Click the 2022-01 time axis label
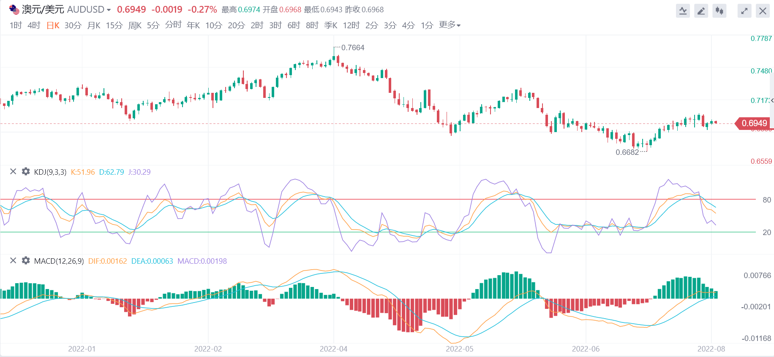 tap(82, 349)
